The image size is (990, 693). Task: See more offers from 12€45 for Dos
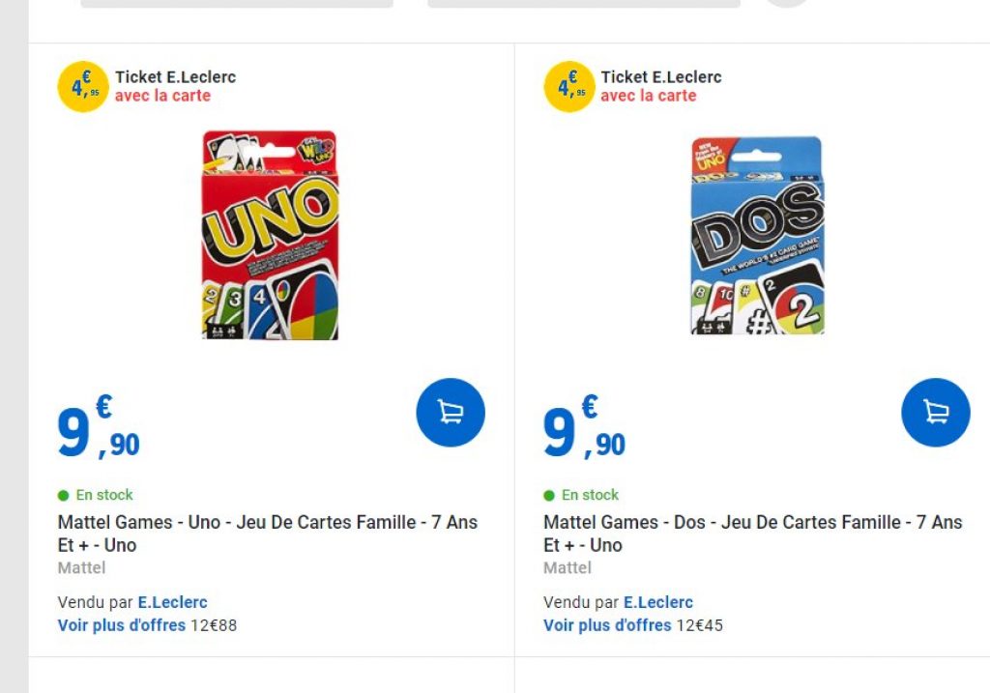click(x=607, y=625)
